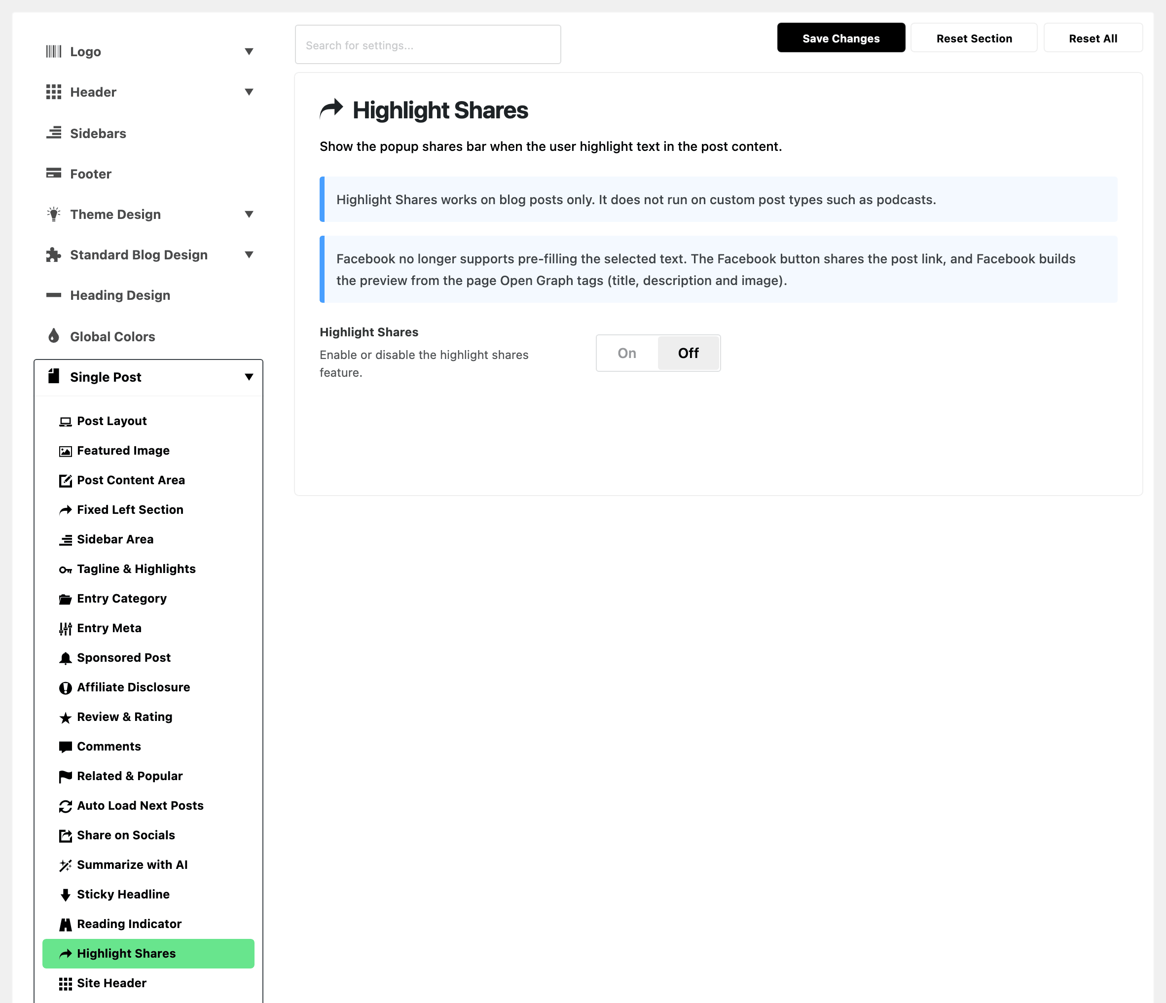Open Reading Indicator settings

pyautogui.click(x=148, y=924)
